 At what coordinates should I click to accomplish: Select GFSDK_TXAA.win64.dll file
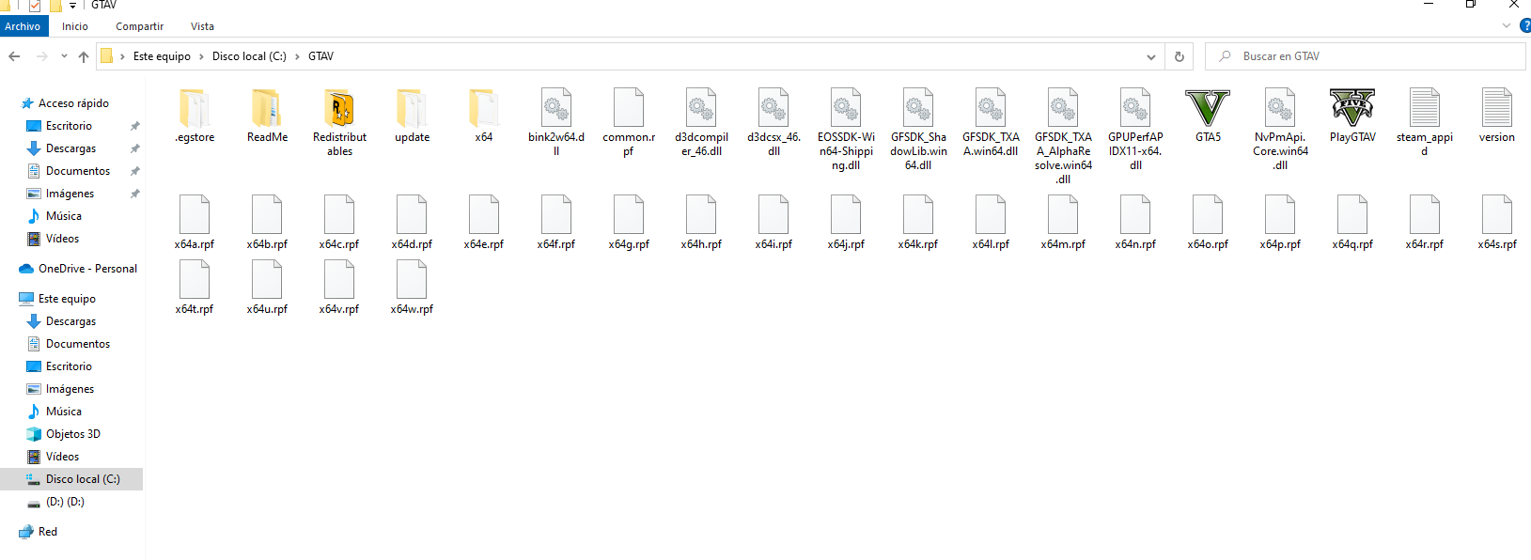point(991,122)
